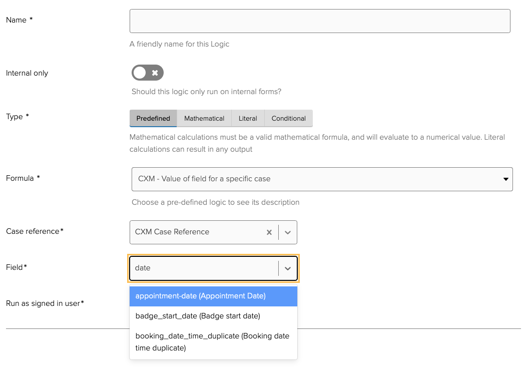529x369 pixels.
Task: Click the Name text input
Action: pyautogui.click(x=320, y=21)
